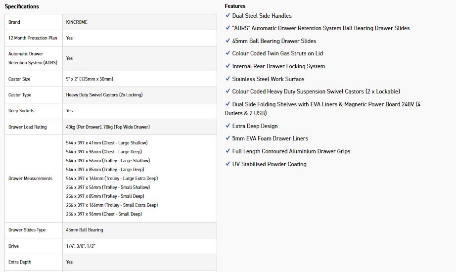Screen dimensions: 456x272
Task: Click the Features heading
Action: [235, 6]
